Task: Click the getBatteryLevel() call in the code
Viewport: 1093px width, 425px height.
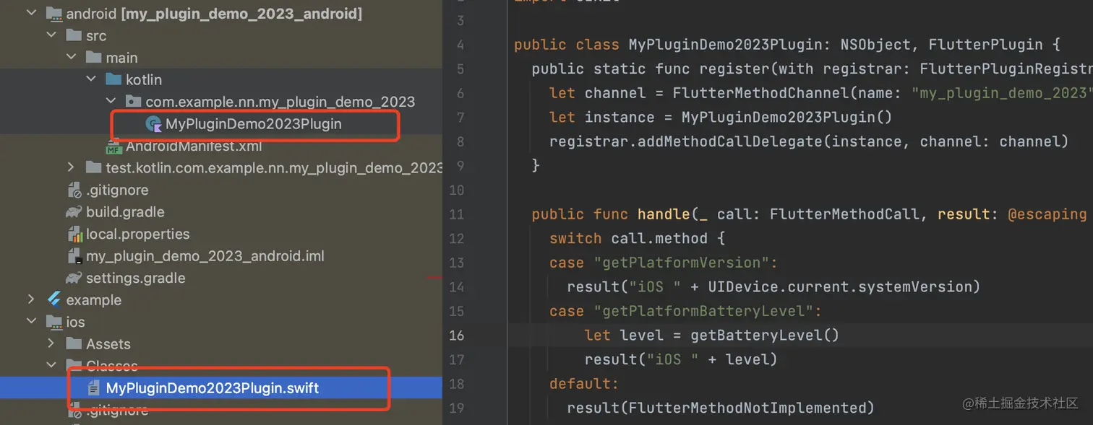Action: pyautogui.click(x=765, y=335)
